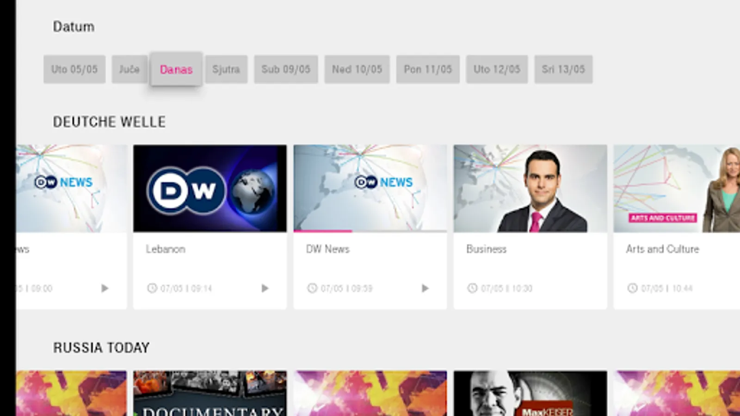
Task: Click the 07/05 | 09:59 timestamp
Action: 346,288
